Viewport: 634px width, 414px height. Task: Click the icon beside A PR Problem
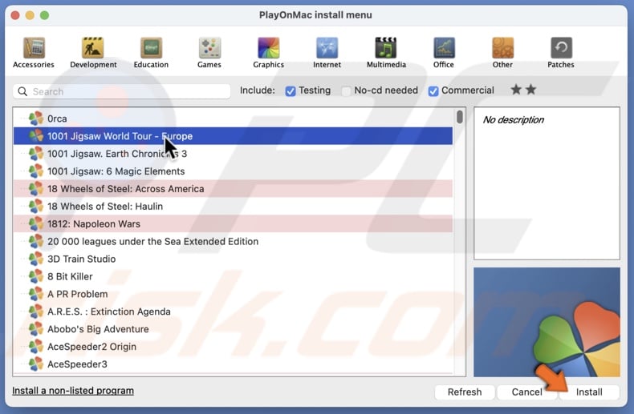click(x=36, y=294)
